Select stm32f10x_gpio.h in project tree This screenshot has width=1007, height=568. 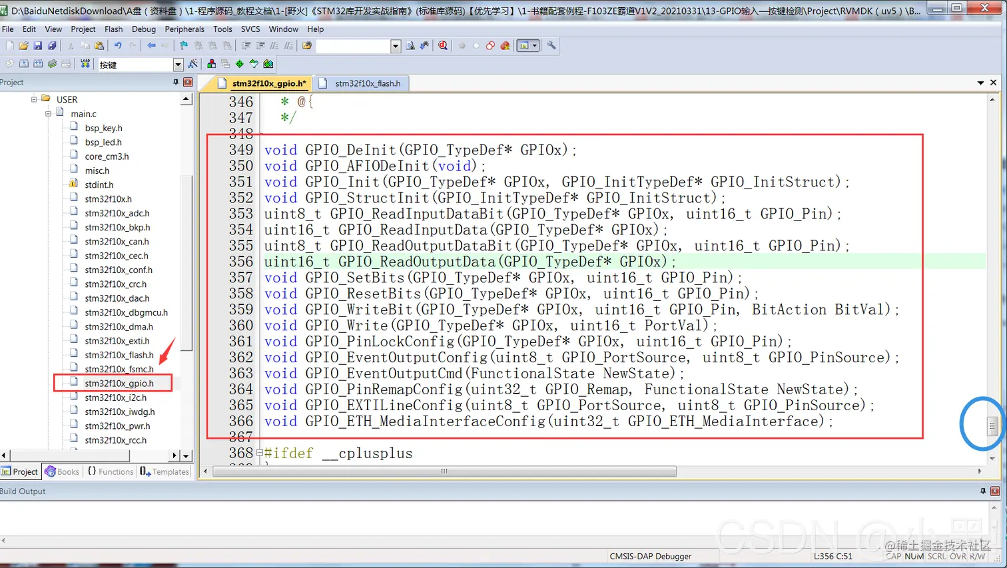coord(119,384)
